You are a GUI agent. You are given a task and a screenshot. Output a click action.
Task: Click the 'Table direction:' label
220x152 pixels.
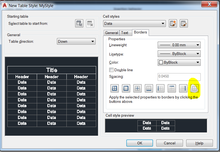click(21, 42)
